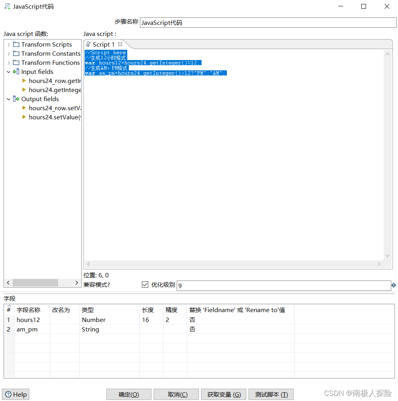This screenshot has width=398, height=401.
Task: Expand the Transform Functions folder
Action: (8, 63)
